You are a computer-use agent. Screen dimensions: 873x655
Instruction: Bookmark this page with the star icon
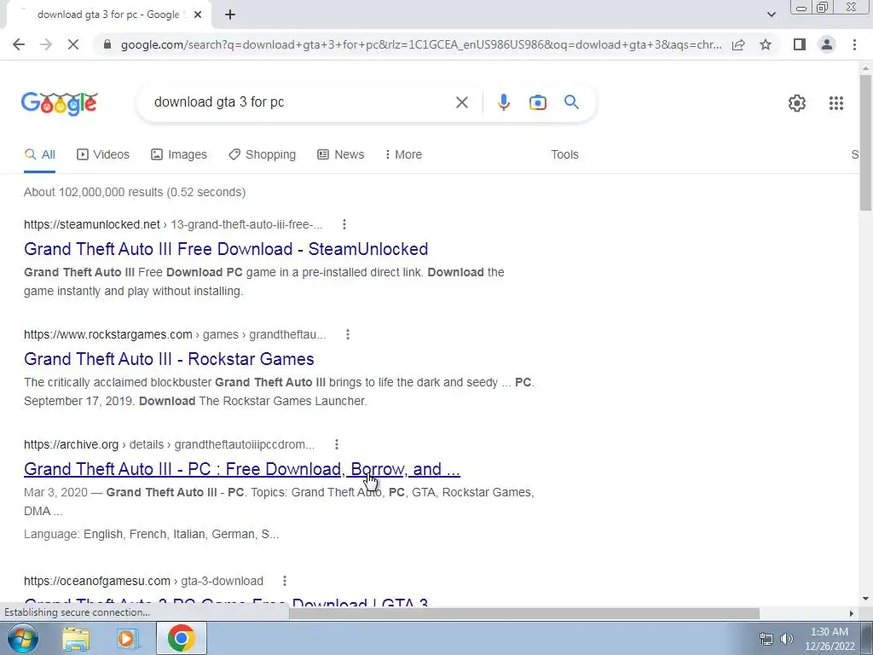coord(766,44)
